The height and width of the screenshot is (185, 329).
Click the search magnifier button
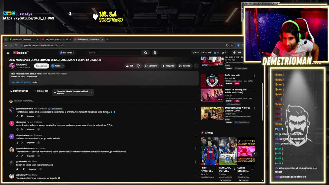coord(145,53)
